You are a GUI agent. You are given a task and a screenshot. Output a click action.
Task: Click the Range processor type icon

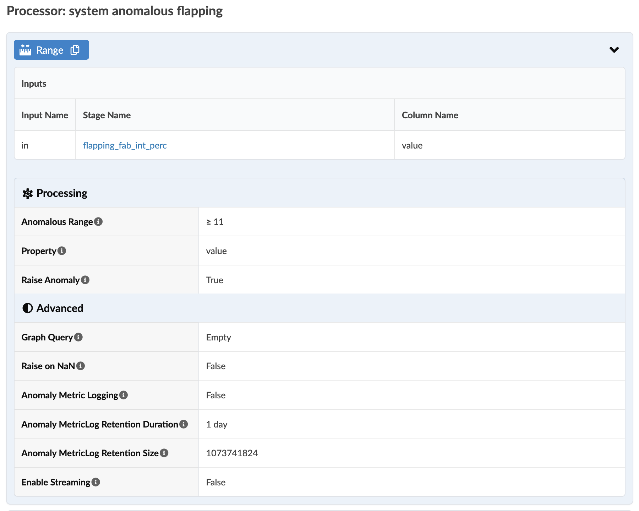coord(25,50)
